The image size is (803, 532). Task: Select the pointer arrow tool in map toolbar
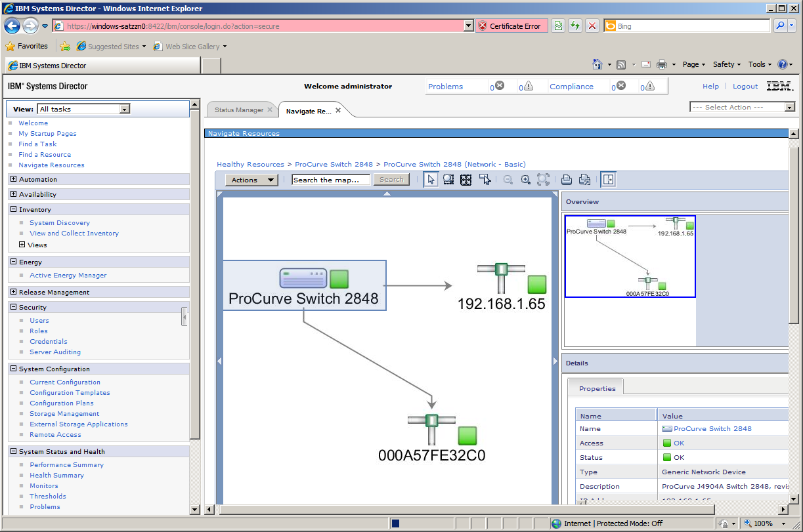pyautogui.click(x=431, y=180)
